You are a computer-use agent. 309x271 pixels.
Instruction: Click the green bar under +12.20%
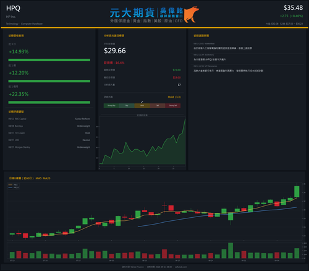pos(49,81)
